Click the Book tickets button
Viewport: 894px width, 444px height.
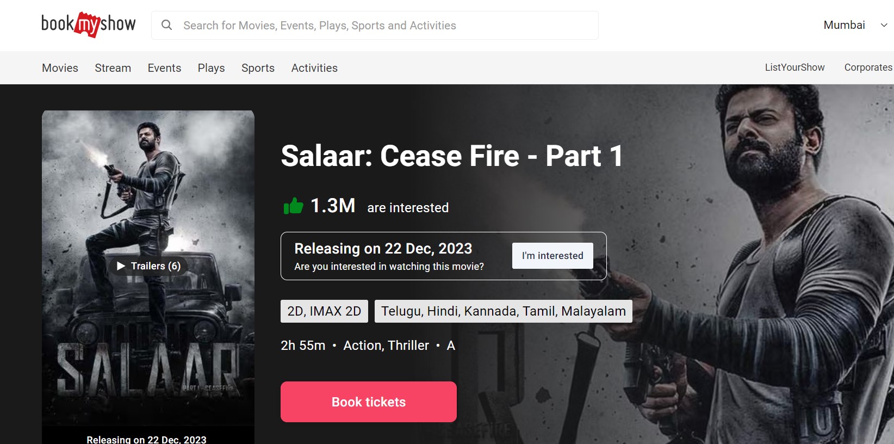click(369, 402)
